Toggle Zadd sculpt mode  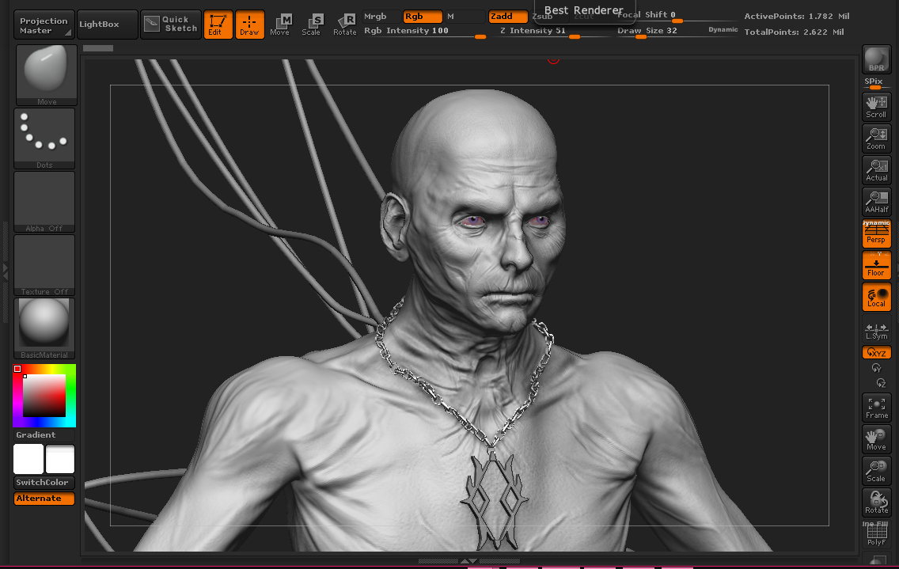tap(507, 17)
